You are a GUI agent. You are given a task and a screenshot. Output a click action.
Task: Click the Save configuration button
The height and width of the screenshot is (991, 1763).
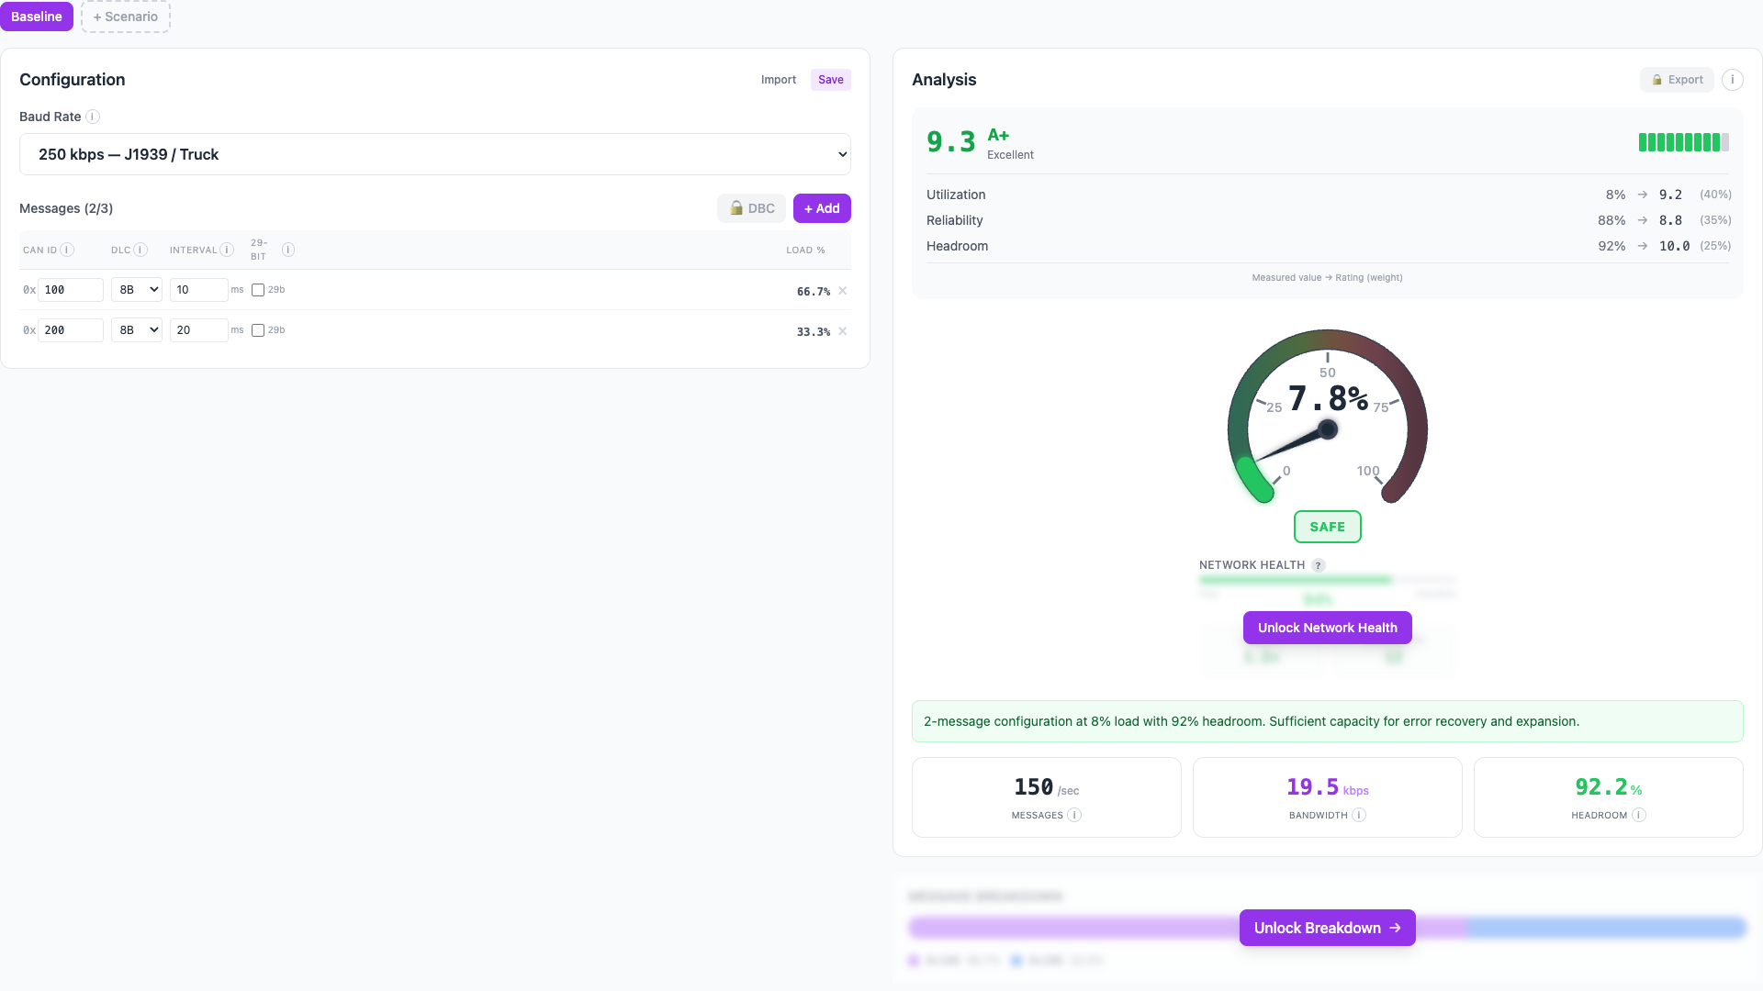pyautogui.click(x=830, y=80)
